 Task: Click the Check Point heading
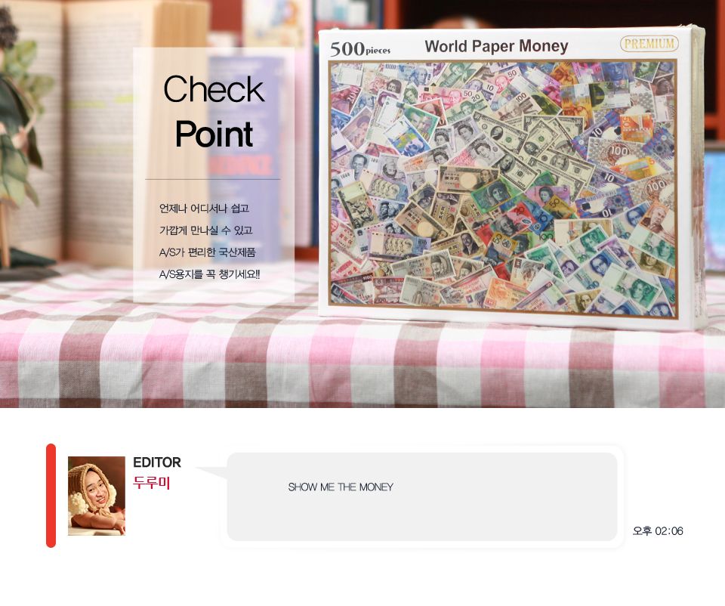point(214,112)
